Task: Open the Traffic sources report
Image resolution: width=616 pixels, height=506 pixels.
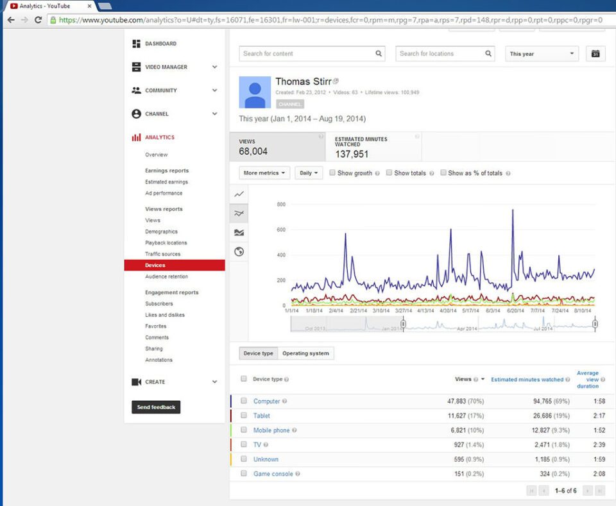Action: click(162, 254)
